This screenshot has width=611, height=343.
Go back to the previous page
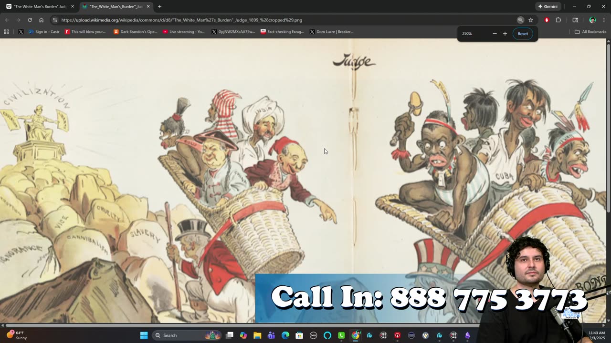click(7, 20)
